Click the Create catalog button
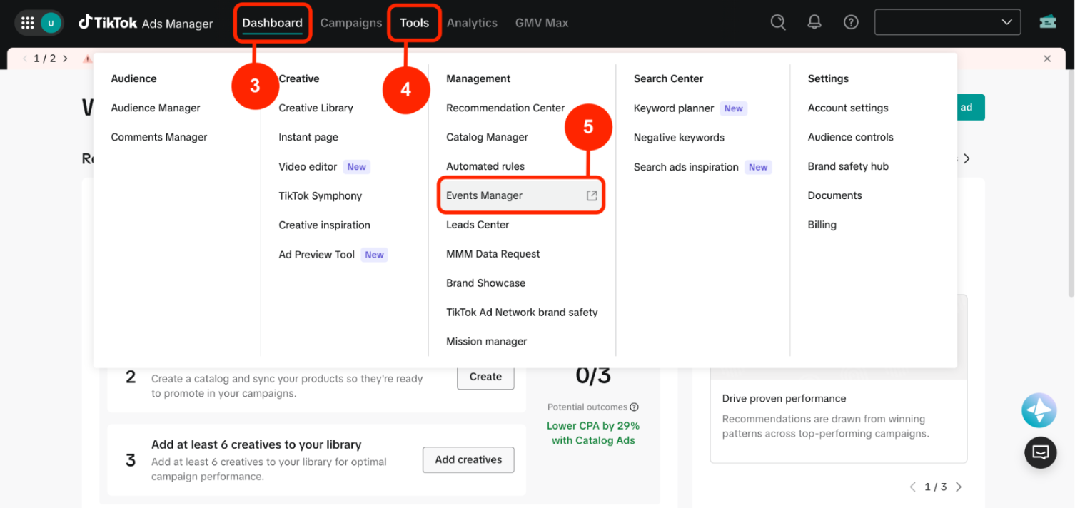Screen dimensions: 1075x508 click(x=485, y=377)
